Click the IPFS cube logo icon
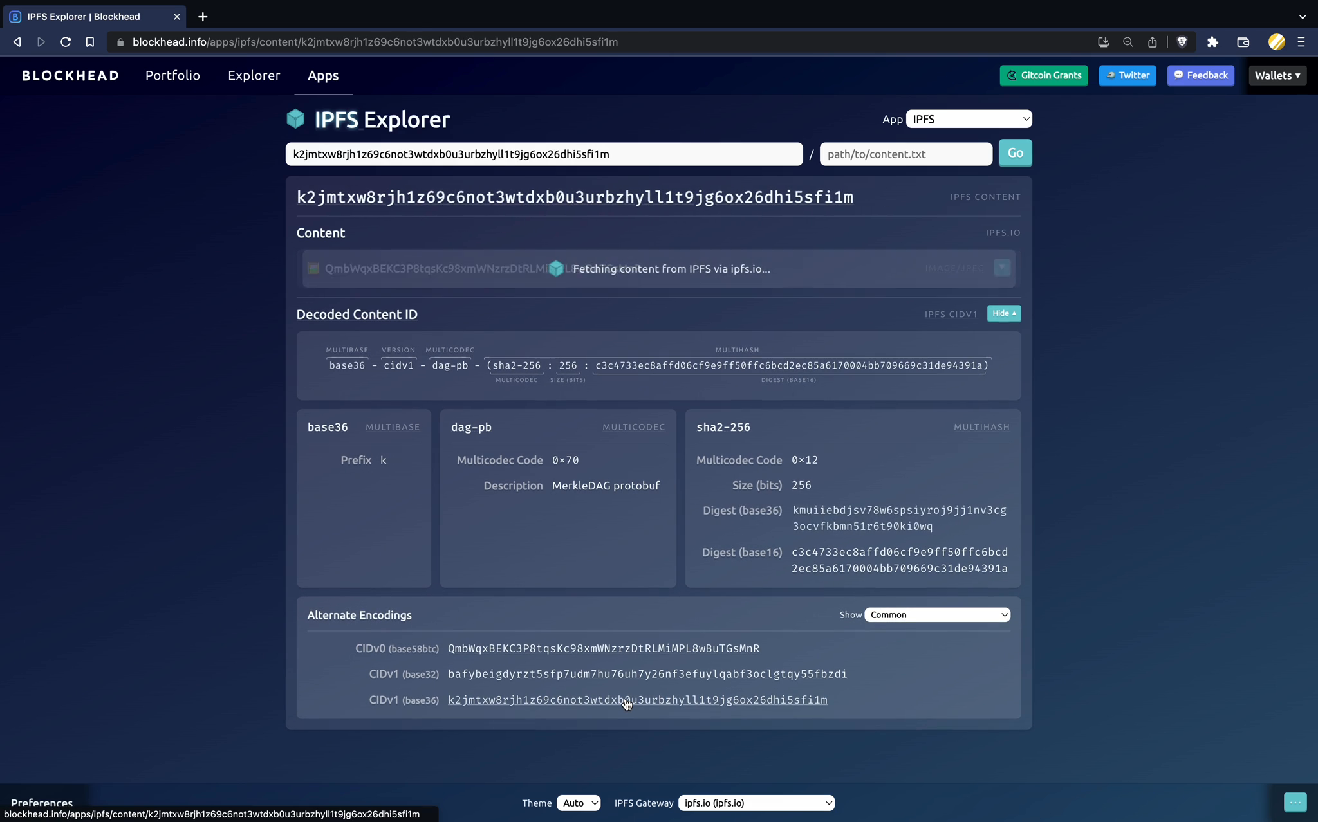The width and height of the screenshot is (1318, 822). [x=295, y=119]
